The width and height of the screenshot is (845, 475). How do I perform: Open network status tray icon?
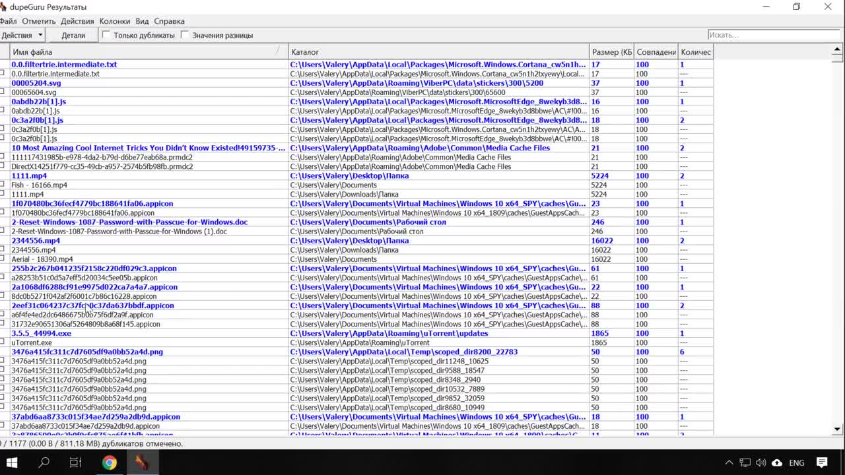coord(745,462)
